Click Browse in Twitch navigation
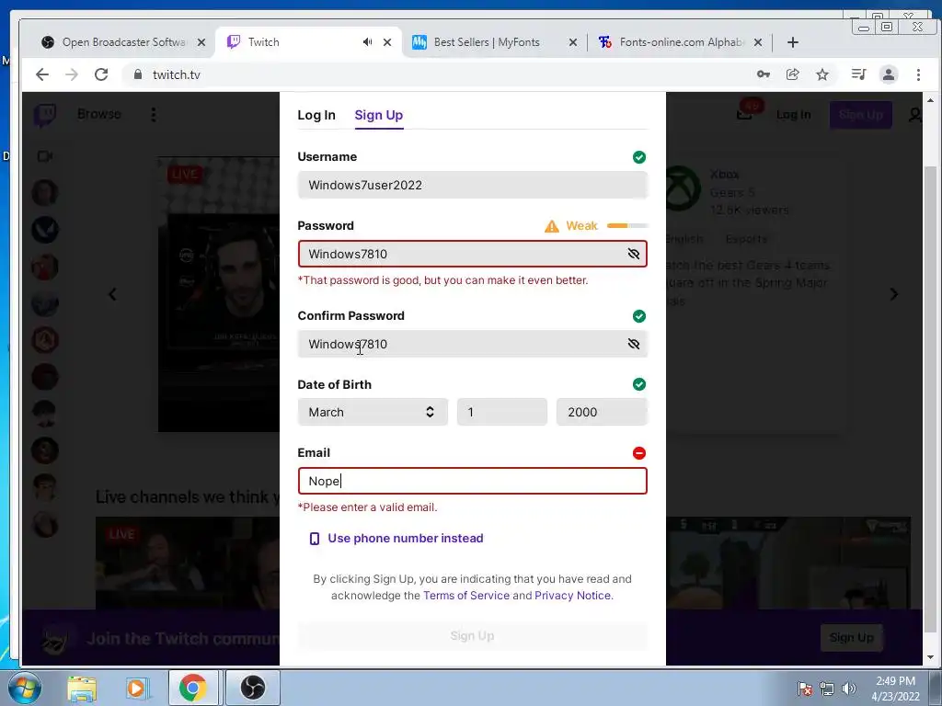The image size is (942, 706). [99, 114]
